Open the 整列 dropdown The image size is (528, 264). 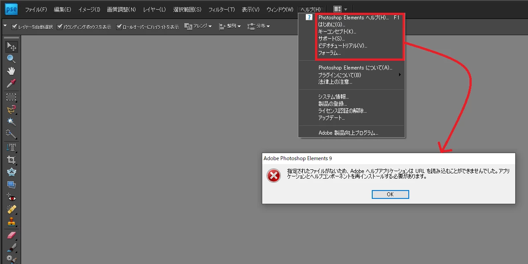tap(230, 26)
